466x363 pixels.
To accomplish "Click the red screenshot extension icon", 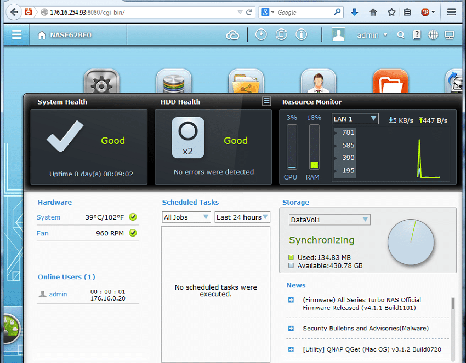I will 28,12.
